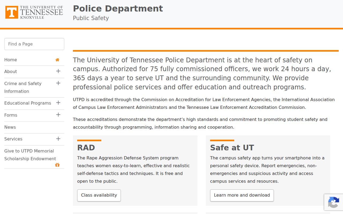Click the Class availability button
Viewport: 343px width, 214px height.
(99, 195)
